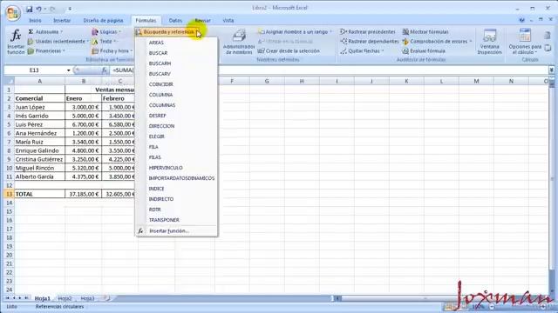Select RDTR function from menu
The image size is (558, 313).
[177, 210]
